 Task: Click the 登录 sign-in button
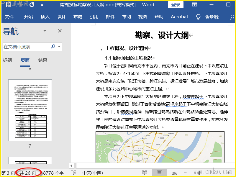(176, 5)
